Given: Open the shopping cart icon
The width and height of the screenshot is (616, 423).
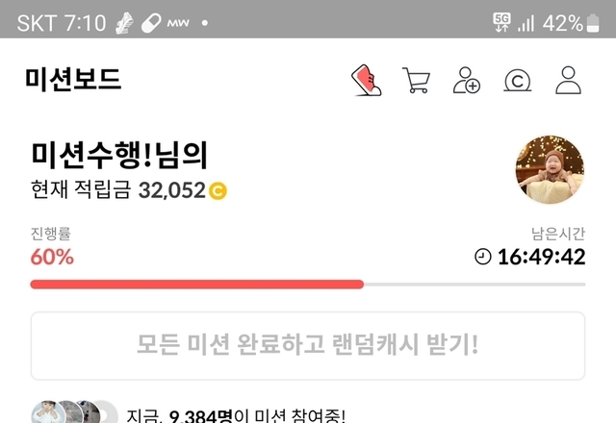Looking at the screenshot, I should (416, 81).
